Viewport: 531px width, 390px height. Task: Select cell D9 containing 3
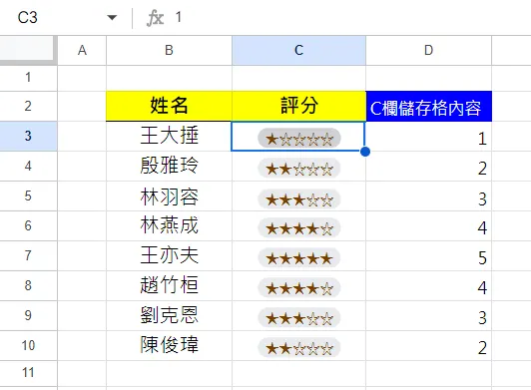429,315
